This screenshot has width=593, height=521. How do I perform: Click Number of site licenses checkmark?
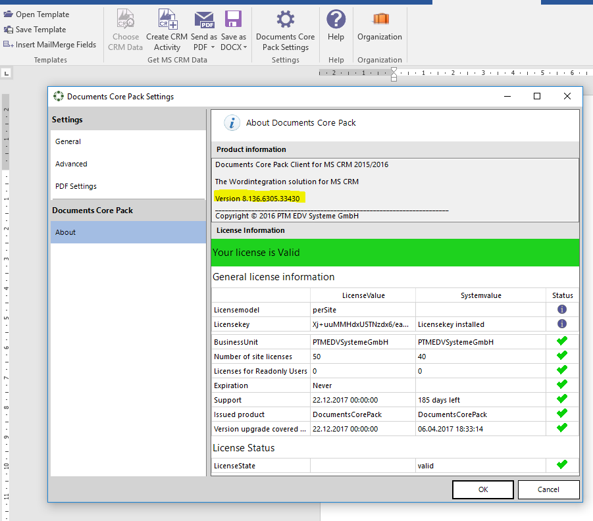(x=562, y=355)
